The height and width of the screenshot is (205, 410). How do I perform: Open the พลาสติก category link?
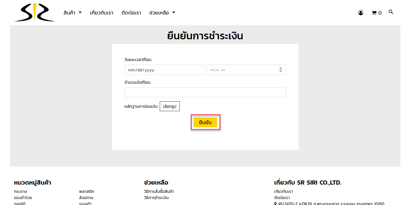coord(86,192)
